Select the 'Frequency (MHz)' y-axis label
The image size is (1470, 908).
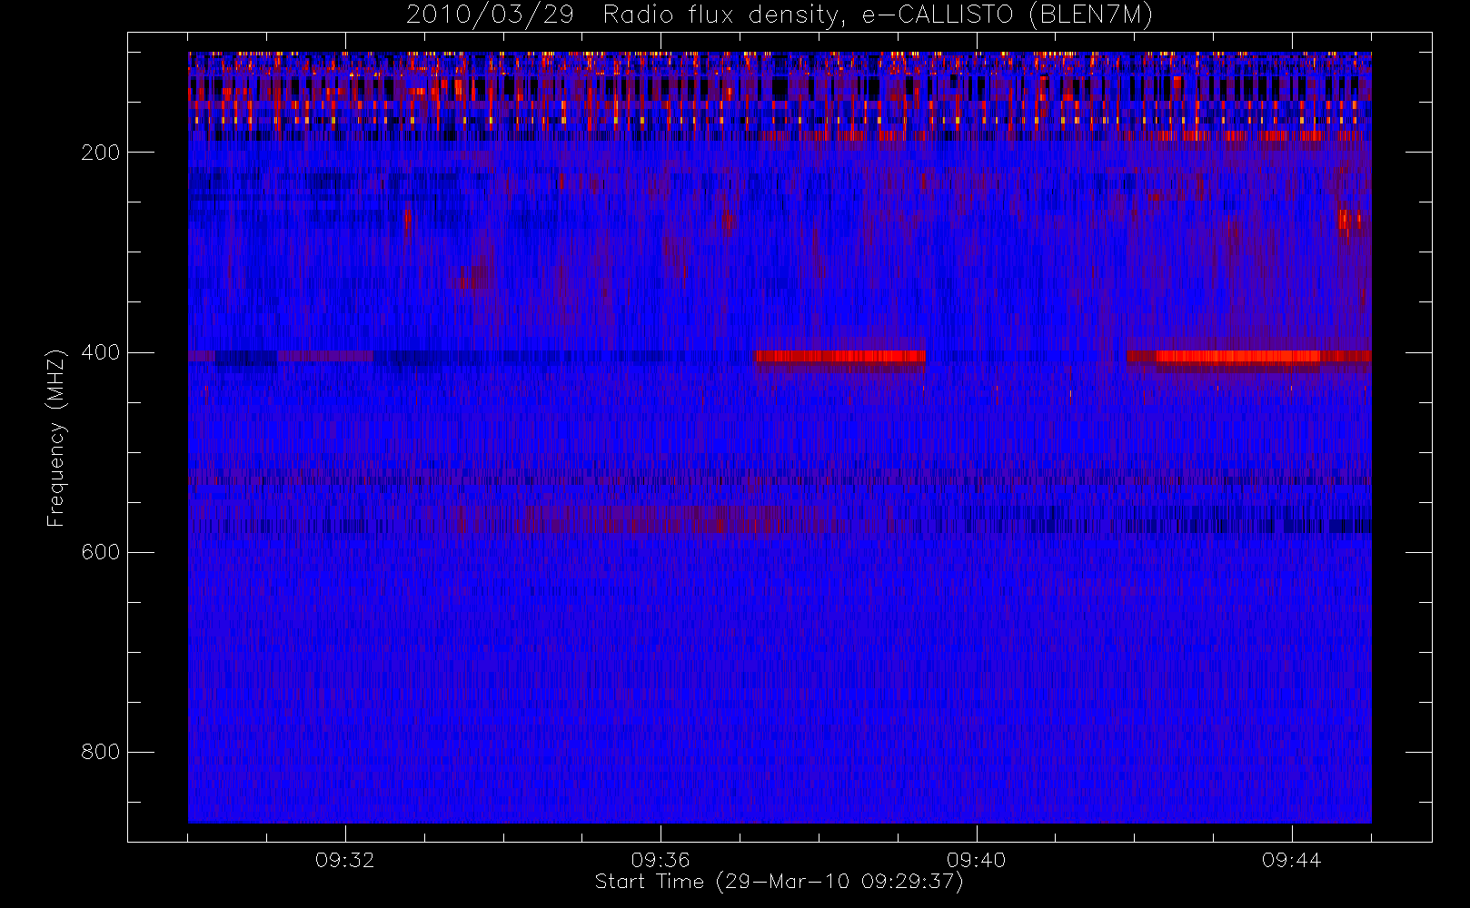56,438
